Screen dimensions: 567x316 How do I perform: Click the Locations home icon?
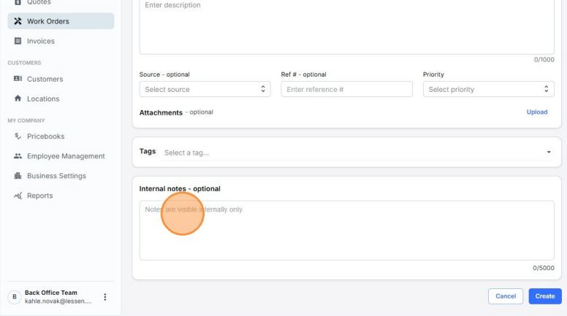[x=18, y=99]
